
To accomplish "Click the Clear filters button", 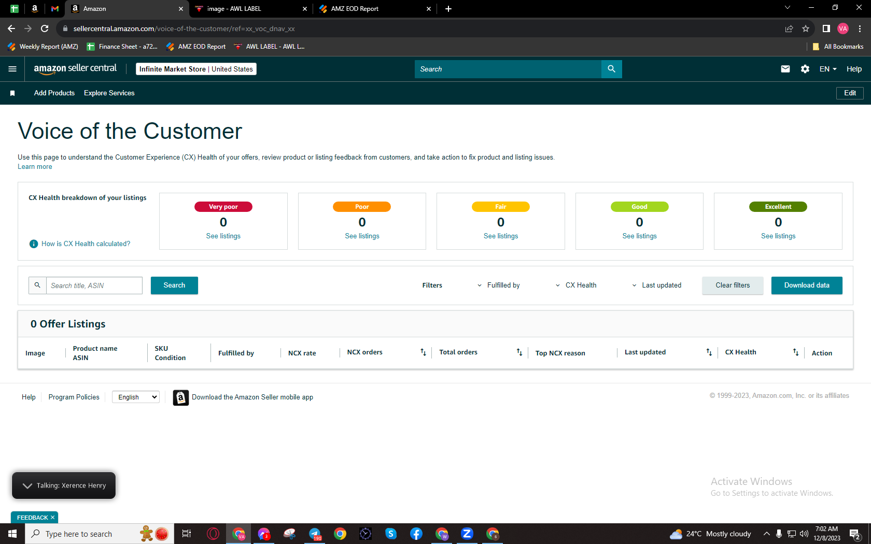I will [x=733, y=285].
